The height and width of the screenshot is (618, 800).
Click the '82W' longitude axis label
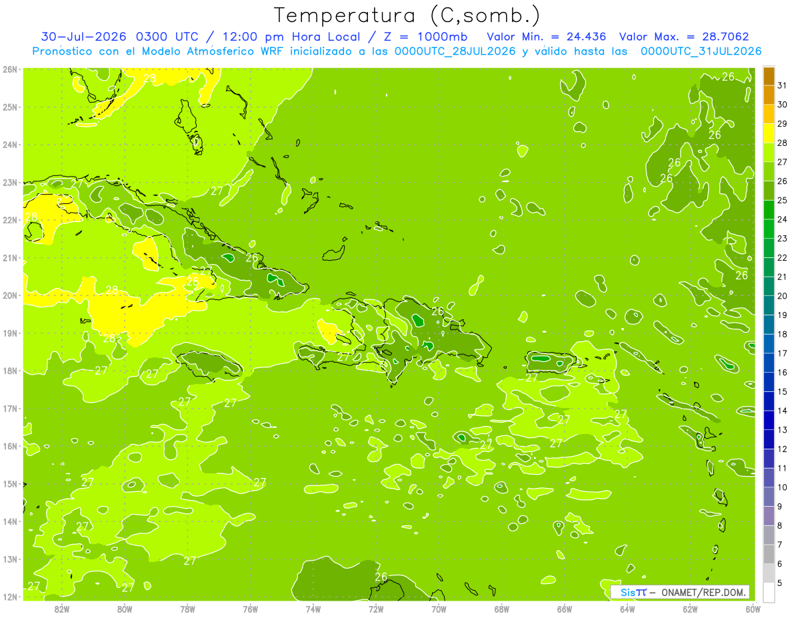point(62,609)
